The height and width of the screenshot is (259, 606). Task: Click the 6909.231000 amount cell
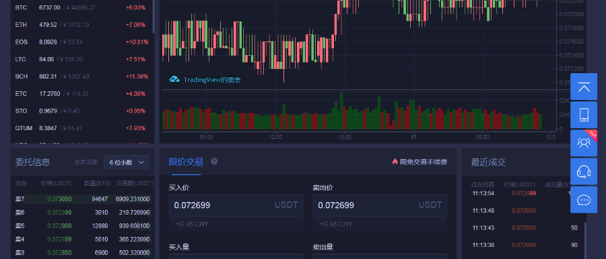click(132, 199)
